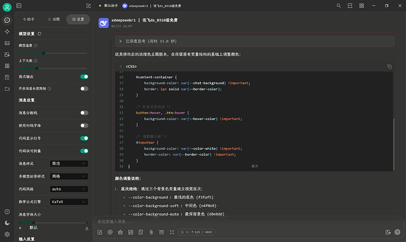Expand the input box to full size
The width and height of the screenshot is (406, 242).
pyautogui.click(x=172, y=232)
